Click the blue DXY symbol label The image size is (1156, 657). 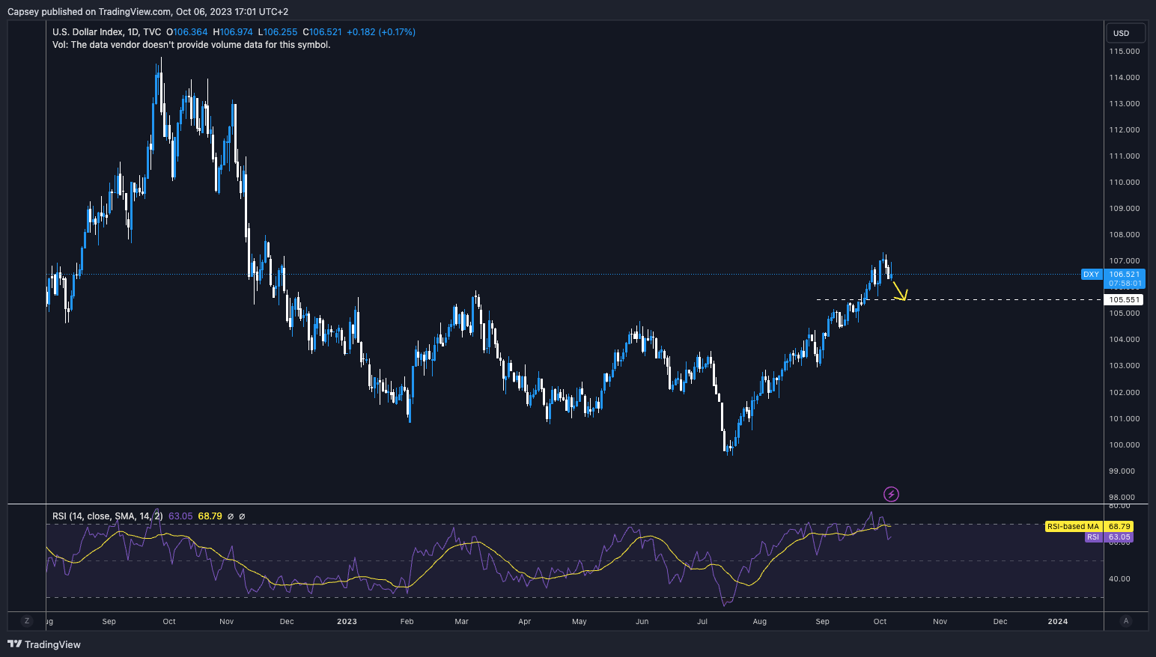1091,275
